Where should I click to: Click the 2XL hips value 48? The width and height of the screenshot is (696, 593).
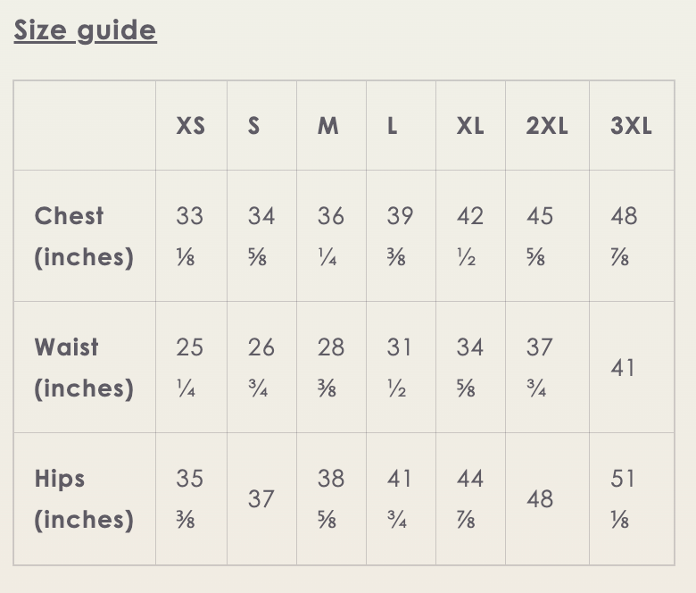(540, 499)
